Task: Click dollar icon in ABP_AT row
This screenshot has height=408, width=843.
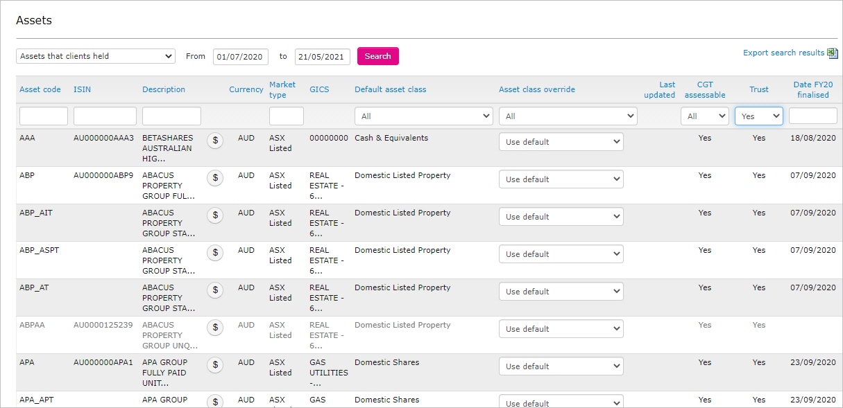Action: pyautogui.click(x=215, y=290)
